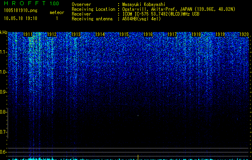Viewport: 252px width, 160px height.
Task: Click the 0.8 frequency axis label
Action: [3, 112]
